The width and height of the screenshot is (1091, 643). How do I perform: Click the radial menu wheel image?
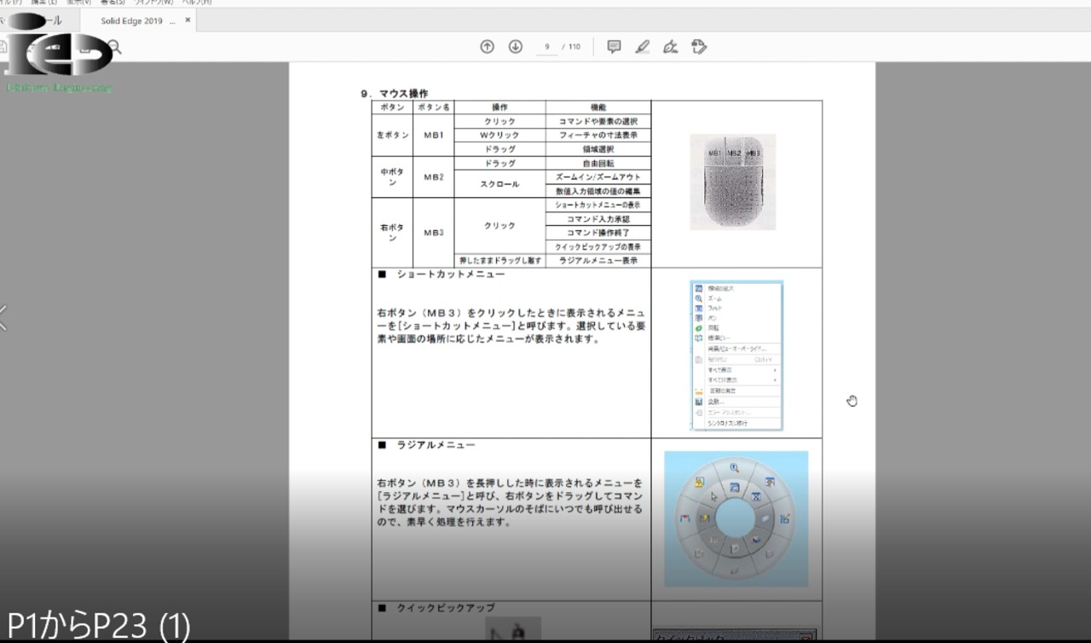(x=735, y=518)
